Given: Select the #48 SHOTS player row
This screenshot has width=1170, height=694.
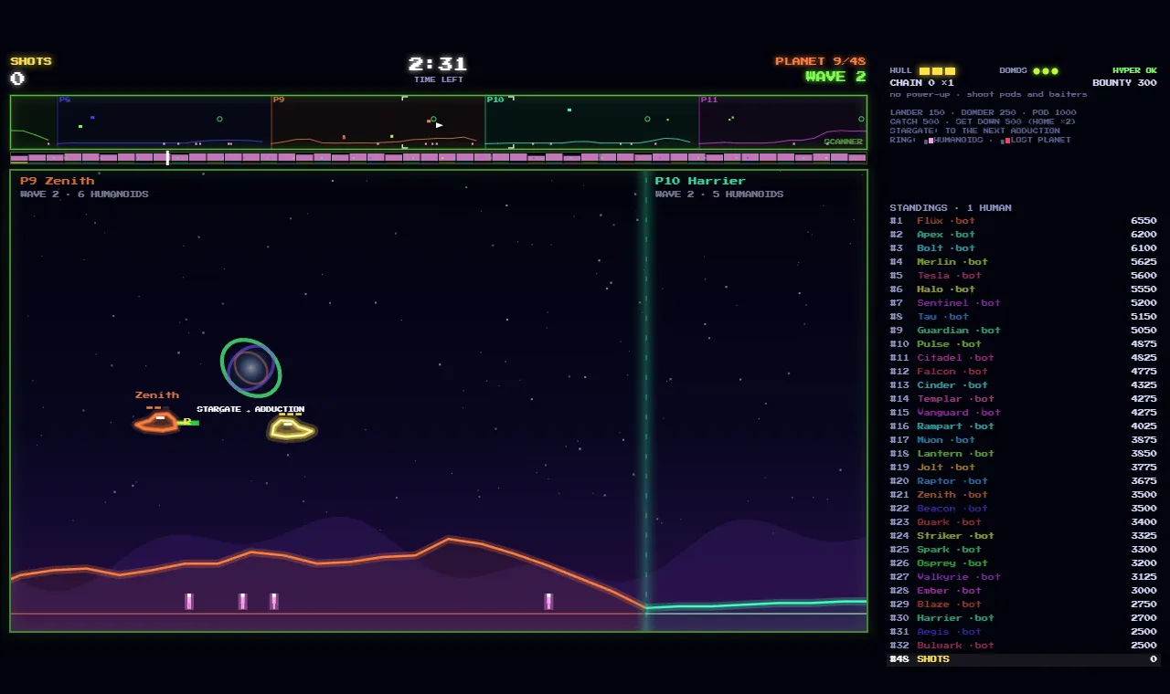Looking at the screenshot, I should tap(1023, 659).
